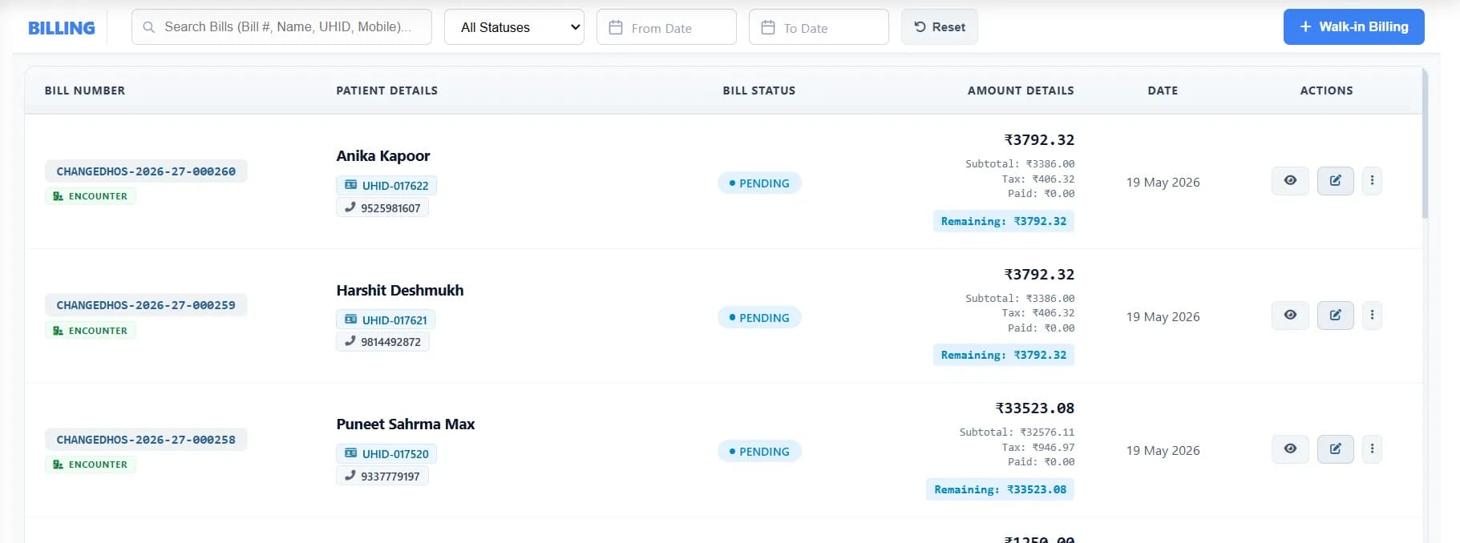
Task: Click bill number CHANGEDHOS-2026-27-000258
Action: pos(146,440)
